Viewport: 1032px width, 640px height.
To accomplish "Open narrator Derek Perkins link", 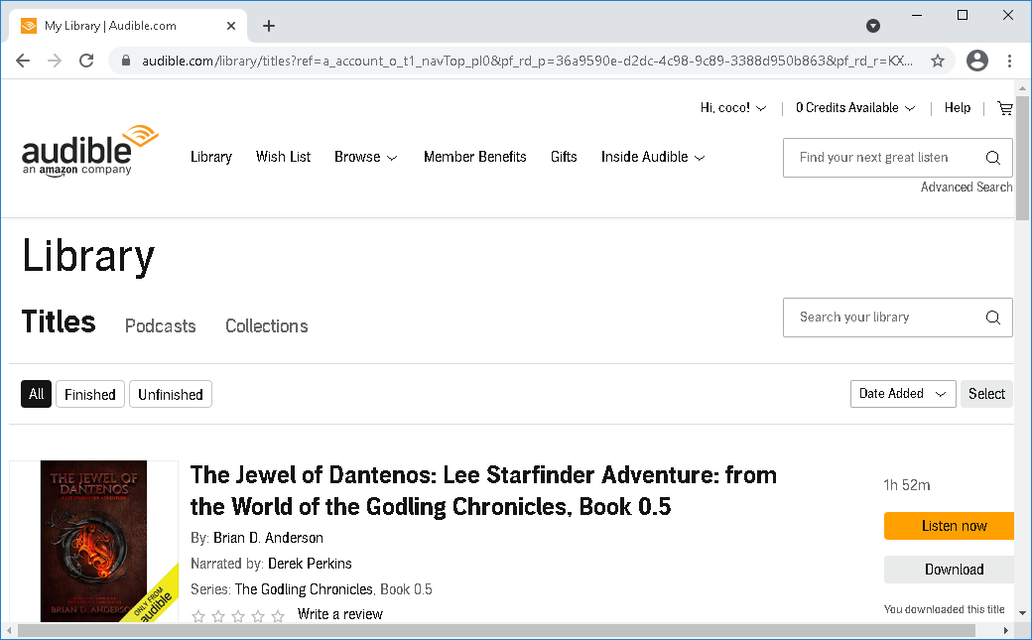I will pyautogui.click(x=310, y=564).
